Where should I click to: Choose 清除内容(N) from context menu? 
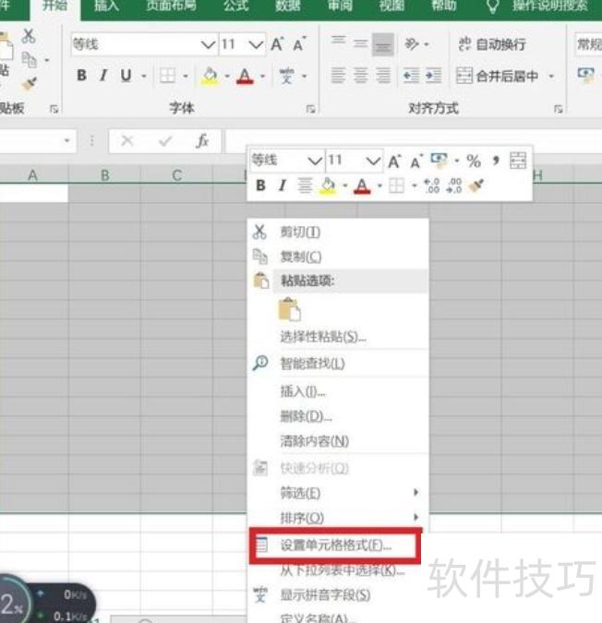(338, 441)
